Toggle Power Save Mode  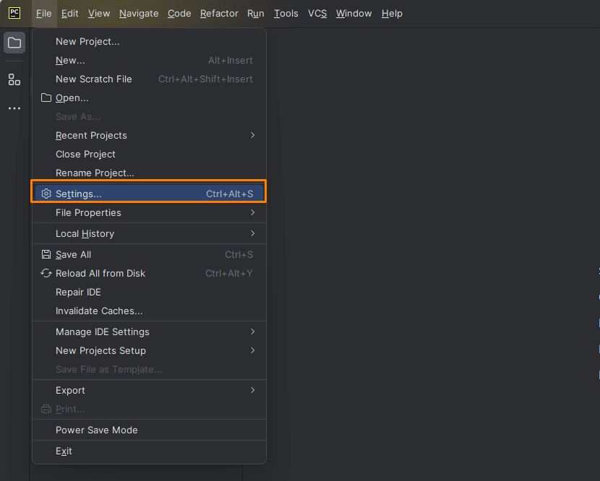pos(149,430)
